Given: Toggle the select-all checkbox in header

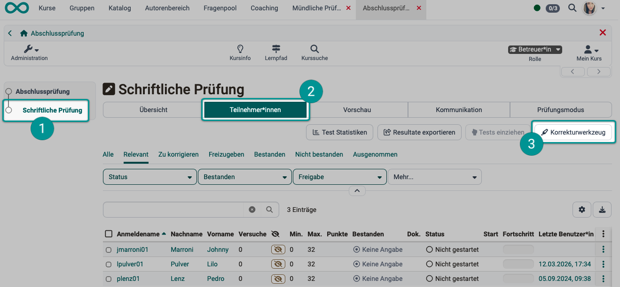Looking at the screenshot, I should click(x=109, y=234).
